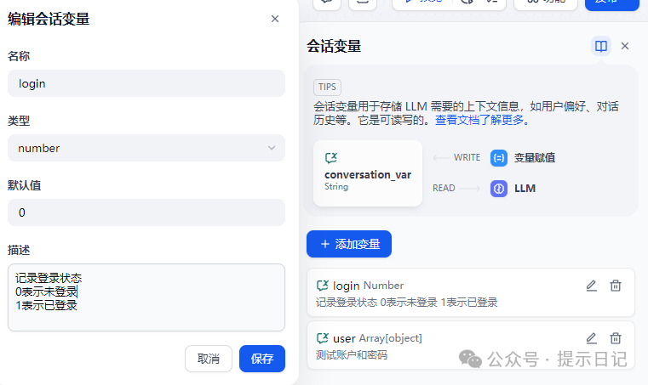648x385 pixels.
Task: Click the pencil icon for user variable
Action: pyautogui.click(x=591, y=338)
